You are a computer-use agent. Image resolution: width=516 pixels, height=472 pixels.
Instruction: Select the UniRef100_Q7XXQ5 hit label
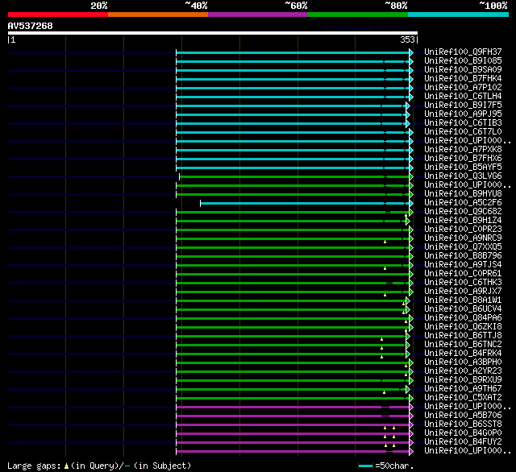[x=463, y=247]
